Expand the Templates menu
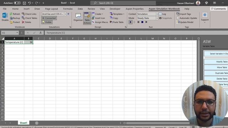The image size is (228, 128). point(117,14)
